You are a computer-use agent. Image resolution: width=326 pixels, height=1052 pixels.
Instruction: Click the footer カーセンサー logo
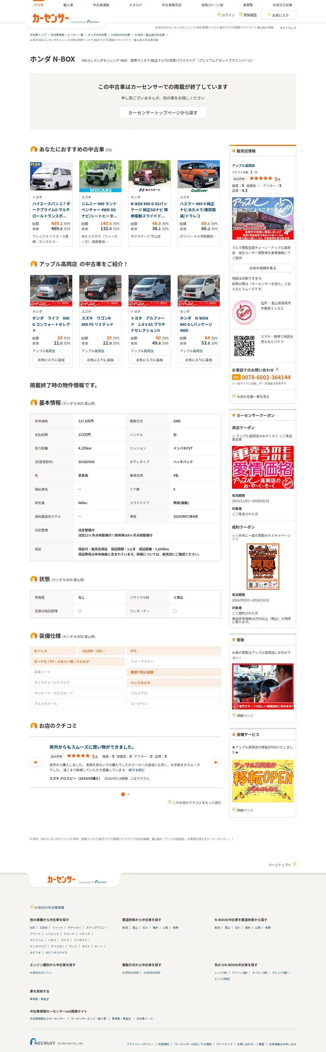coord(61,879)
